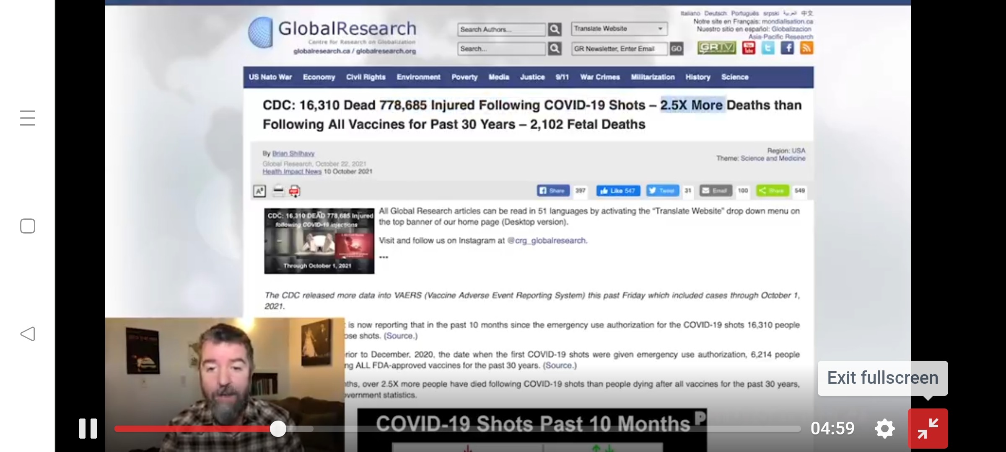Click the GR Newsletter email field
Image resolution: width=1006 pixels, height=452 pixels.
click(620, 49)
